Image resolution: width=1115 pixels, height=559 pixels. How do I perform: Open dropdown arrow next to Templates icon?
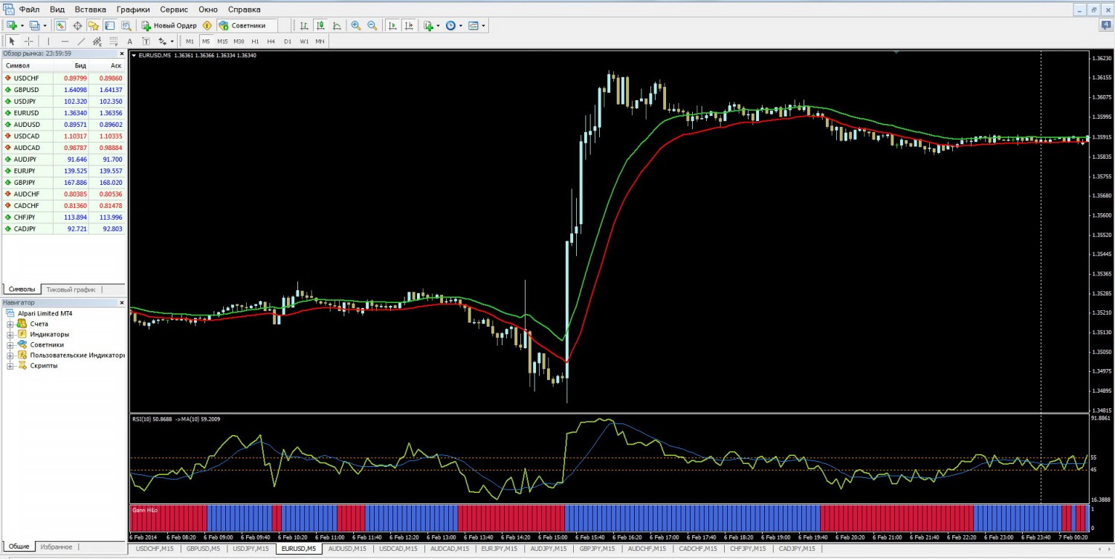(x=484, y=25)
